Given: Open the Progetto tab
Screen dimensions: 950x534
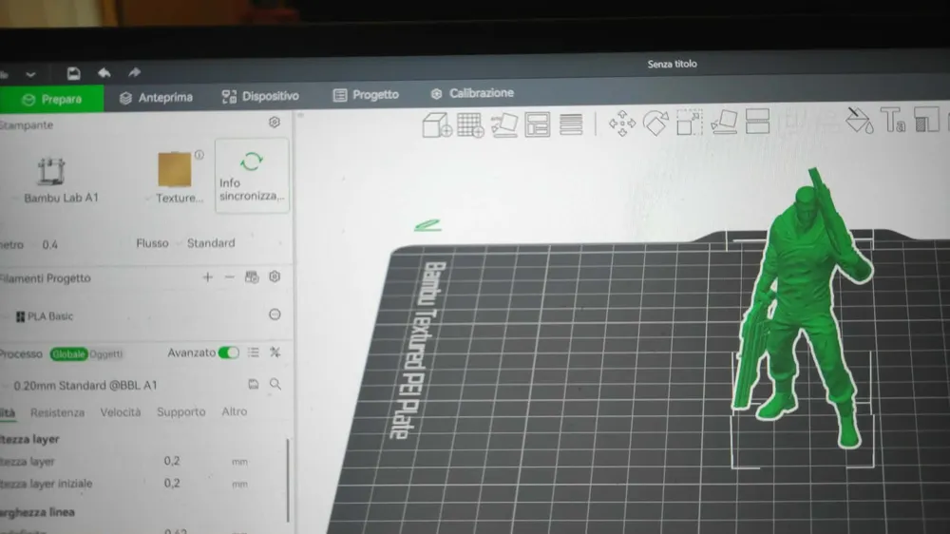Looking at the screenshot, I should (x=366, y=95).
